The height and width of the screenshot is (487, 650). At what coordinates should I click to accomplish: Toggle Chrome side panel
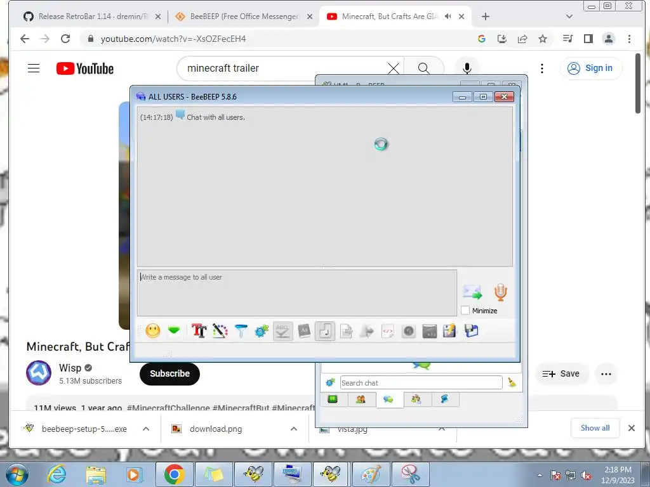pos(588,39)
